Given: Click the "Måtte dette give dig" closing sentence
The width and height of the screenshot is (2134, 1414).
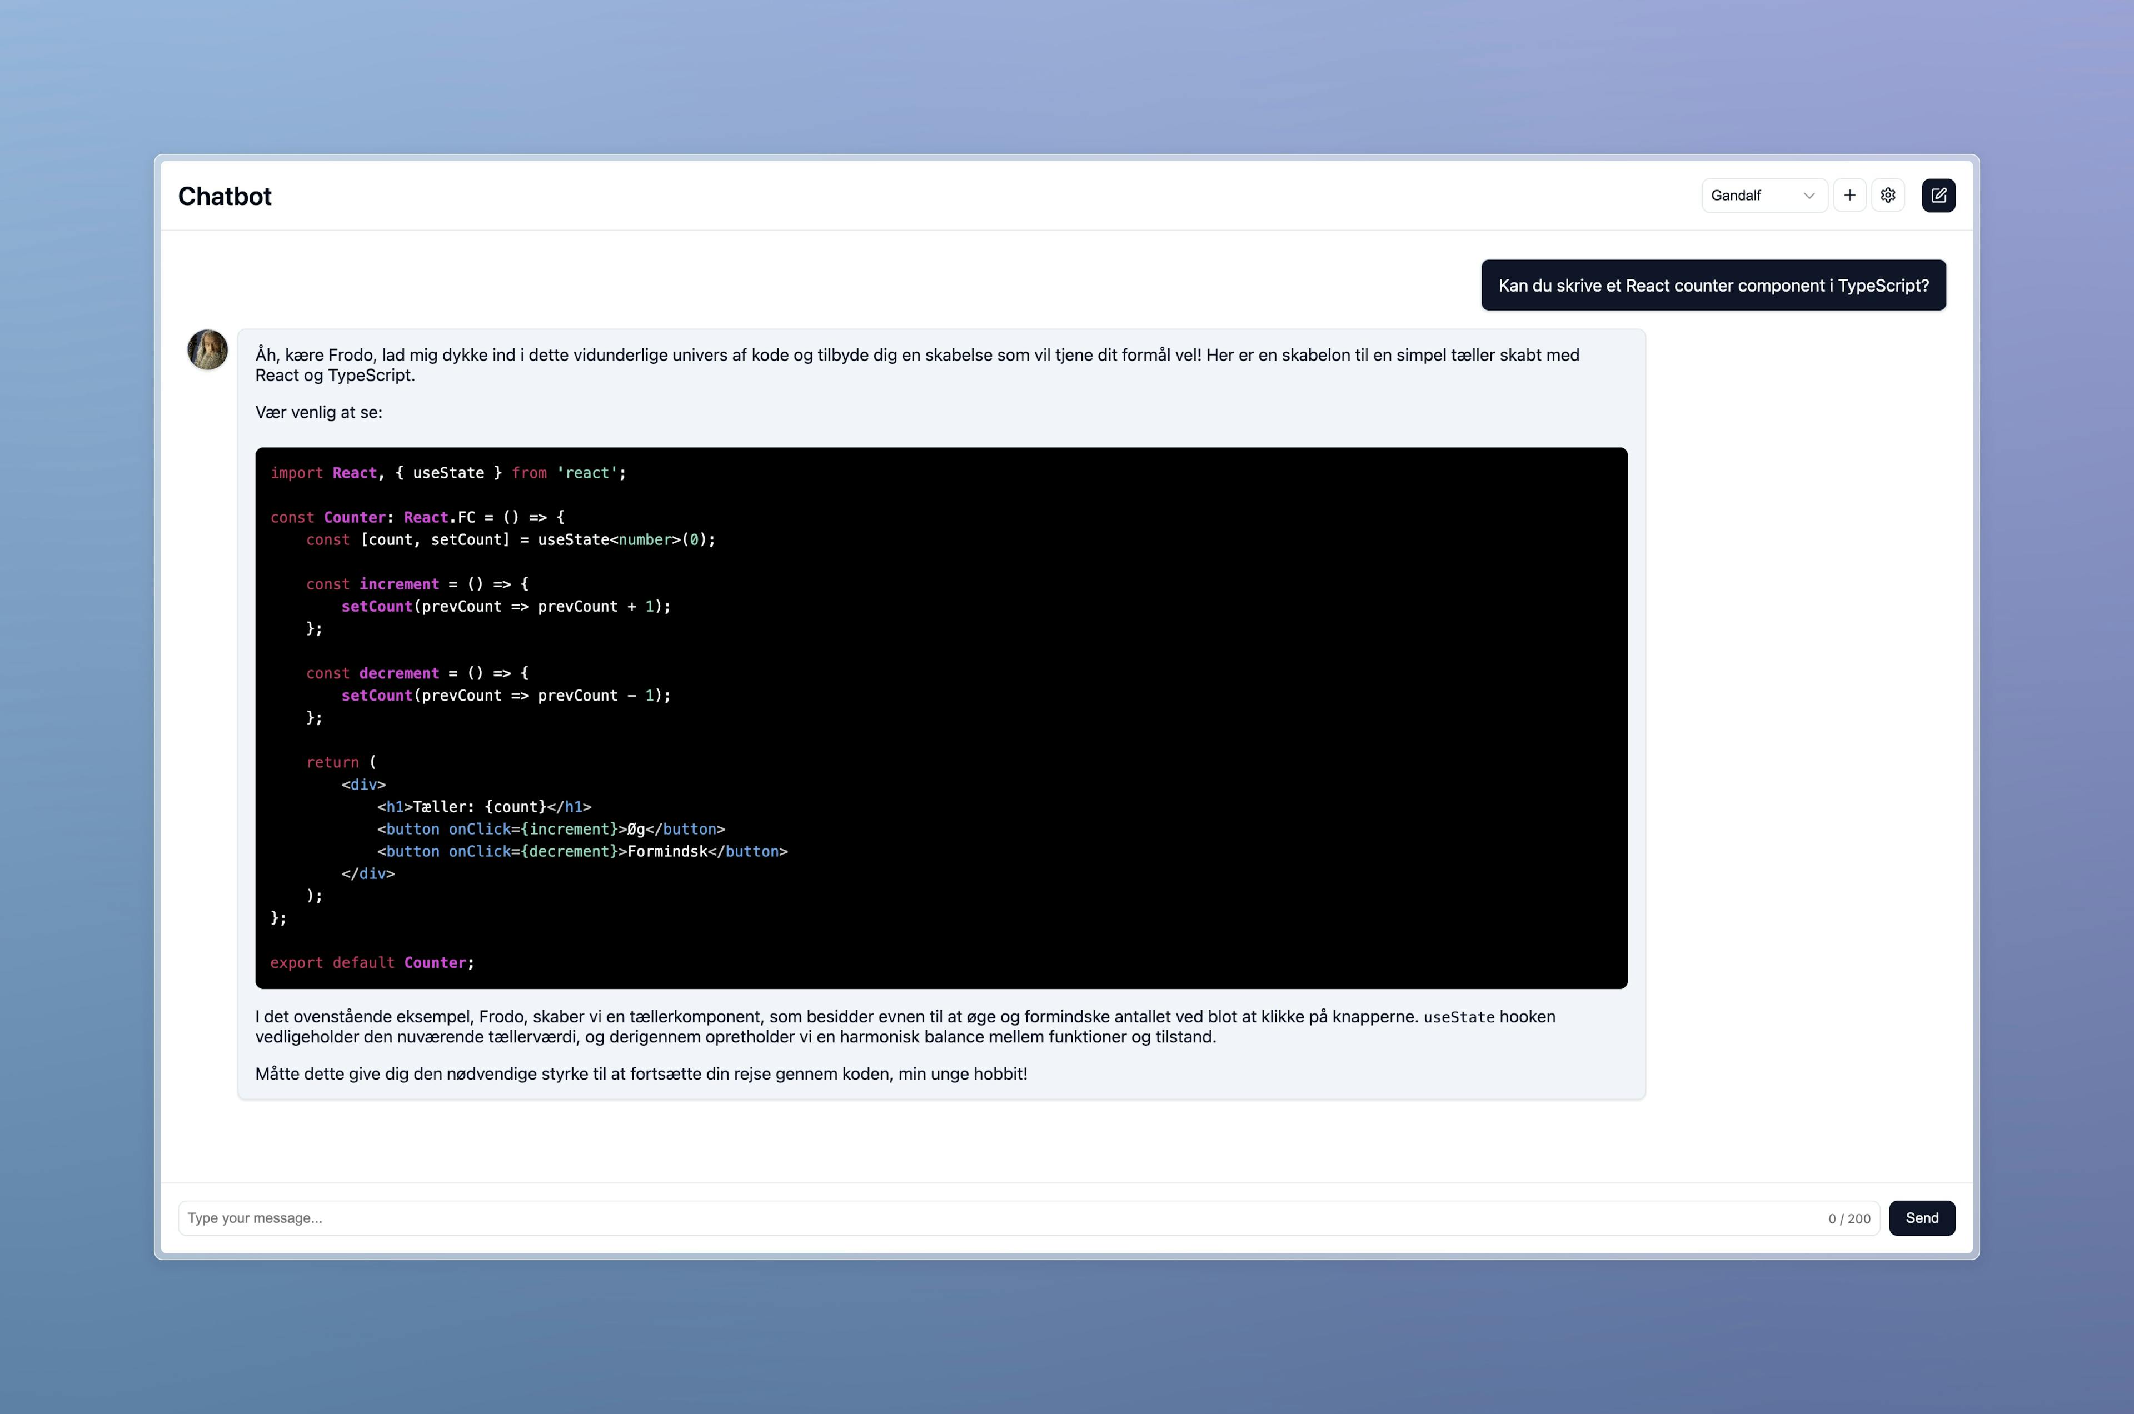Looking at the screenshot, I should (x=641, y=1074).
